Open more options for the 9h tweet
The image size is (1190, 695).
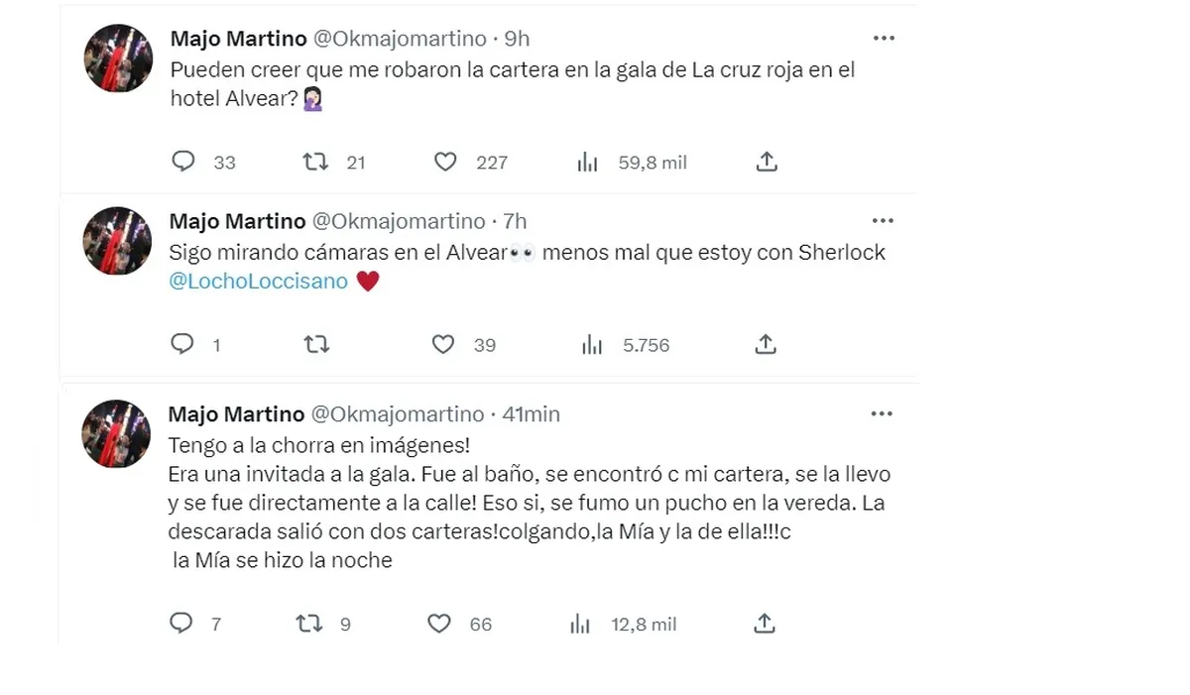coord(883,39)
